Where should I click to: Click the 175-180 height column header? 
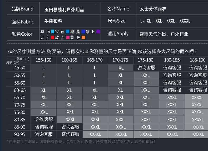click(146, 60)
